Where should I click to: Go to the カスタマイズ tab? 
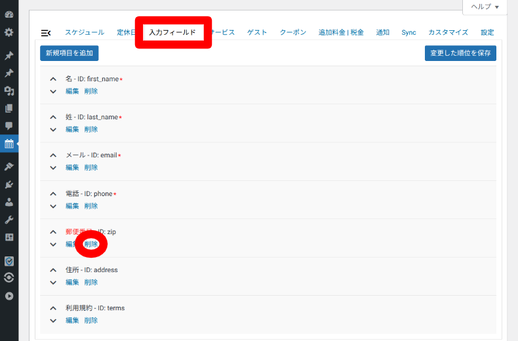(x=448, y=32)
